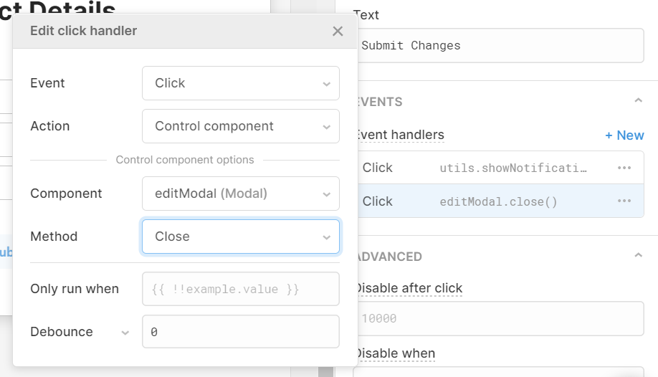Open more options for editModal.close() handler

pyautogui.click(x=624, y=201)
